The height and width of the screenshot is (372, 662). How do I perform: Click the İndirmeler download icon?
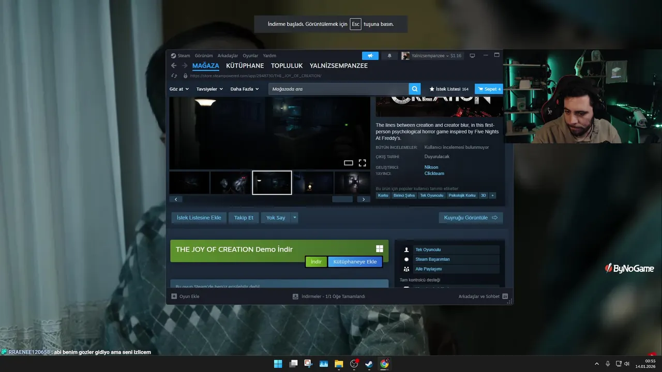295,297
